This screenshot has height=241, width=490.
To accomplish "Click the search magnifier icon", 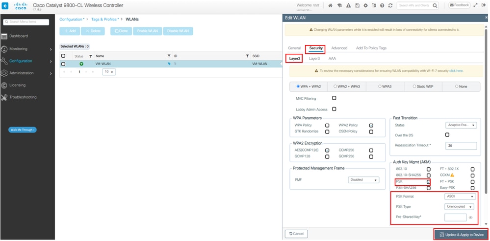I will [x=435, y=5].
